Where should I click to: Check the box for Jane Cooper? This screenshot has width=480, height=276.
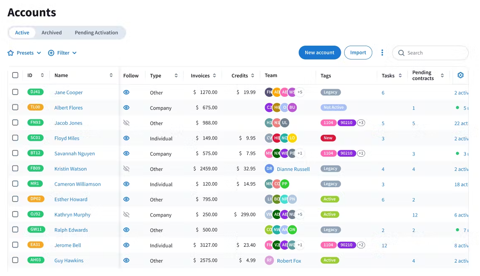pos(15,92)
